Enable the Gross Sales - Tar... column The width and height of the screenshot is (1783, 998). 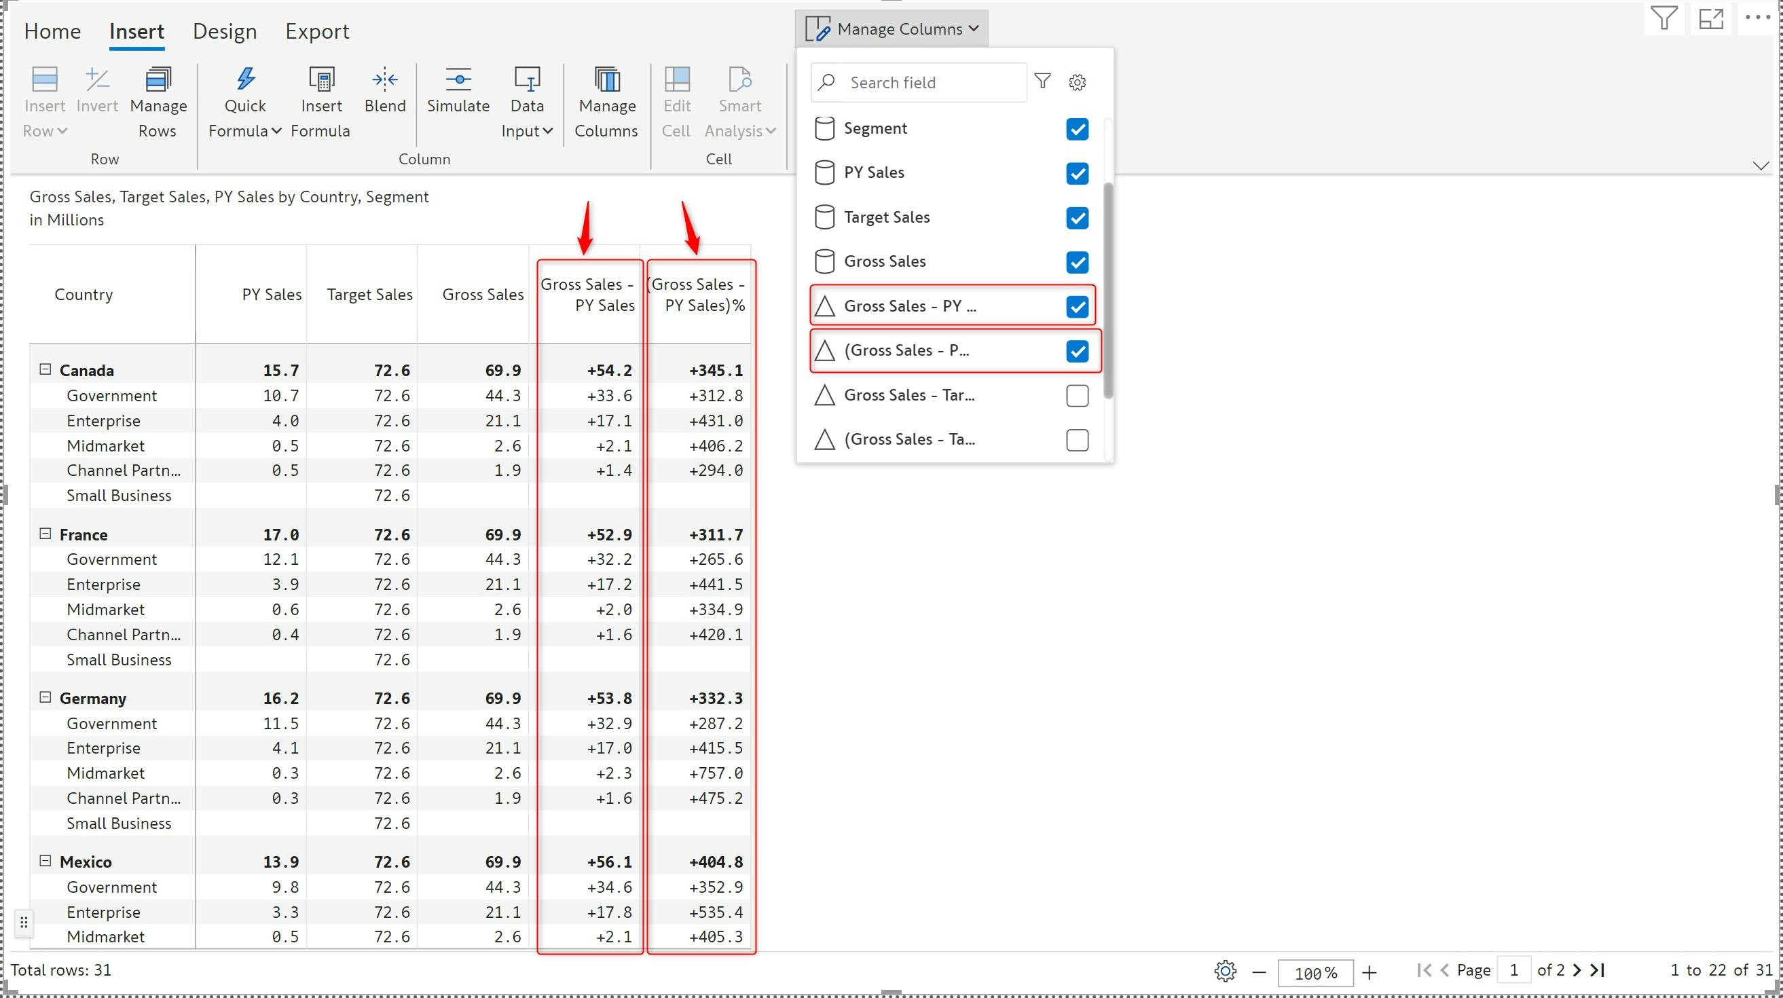(x=1077, y=396)
